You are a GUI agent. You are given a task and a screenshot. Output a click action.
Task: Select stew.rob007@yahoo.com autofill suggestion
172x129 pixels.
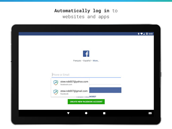pyautogui.click(x=70, y=83)
